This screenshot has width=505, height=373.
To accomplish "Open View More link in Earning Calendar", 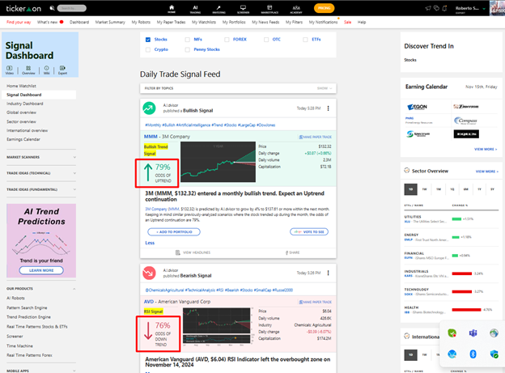I will click(x=486, y=149).
